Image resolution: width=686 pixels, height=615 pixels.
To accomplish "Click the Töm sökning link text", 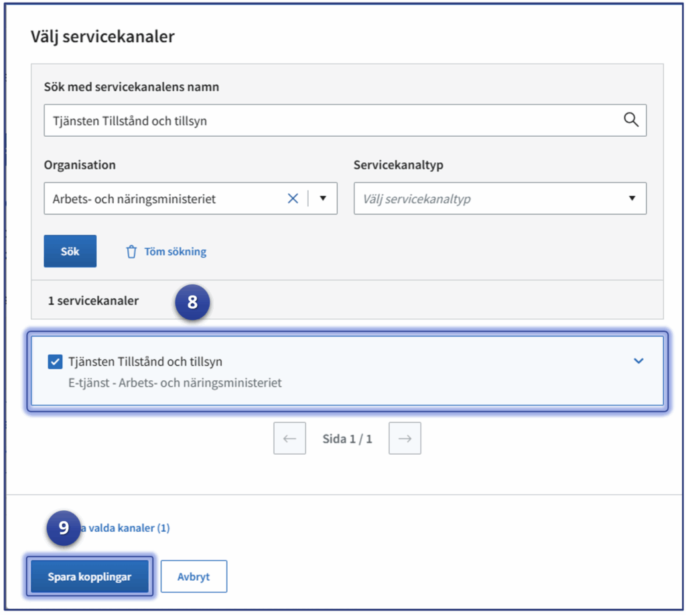I will (175, 252).
